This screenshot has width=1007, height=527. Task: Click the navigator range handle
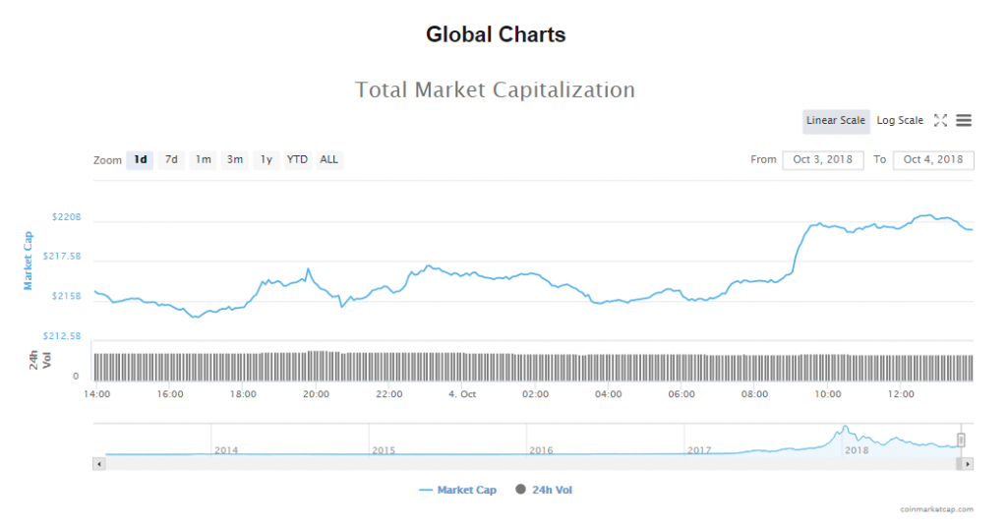(x=962, y=439)
